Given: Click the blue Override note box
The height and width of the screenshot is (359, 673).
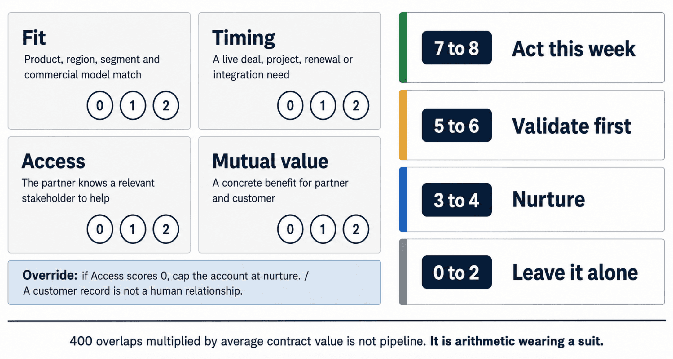Looking at the screenshot, I should tap(194, 282).
